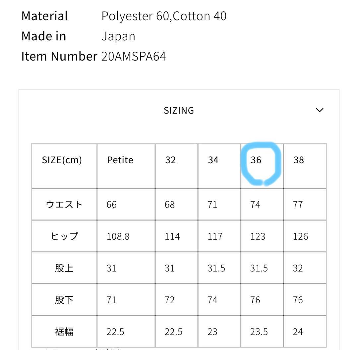This screenshot has height=350, width=358.
Task: Select size 38 in the size chart
Action: 299,160
